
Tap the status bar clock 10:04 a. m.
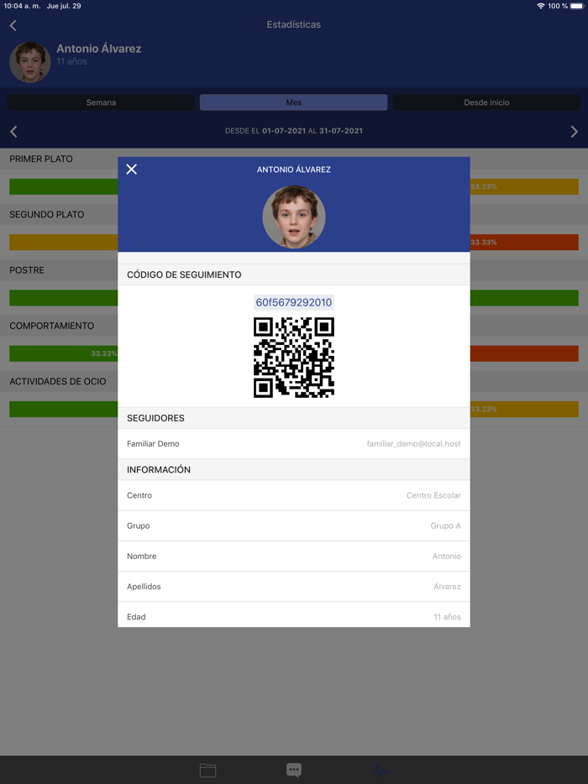pos(22,6)
